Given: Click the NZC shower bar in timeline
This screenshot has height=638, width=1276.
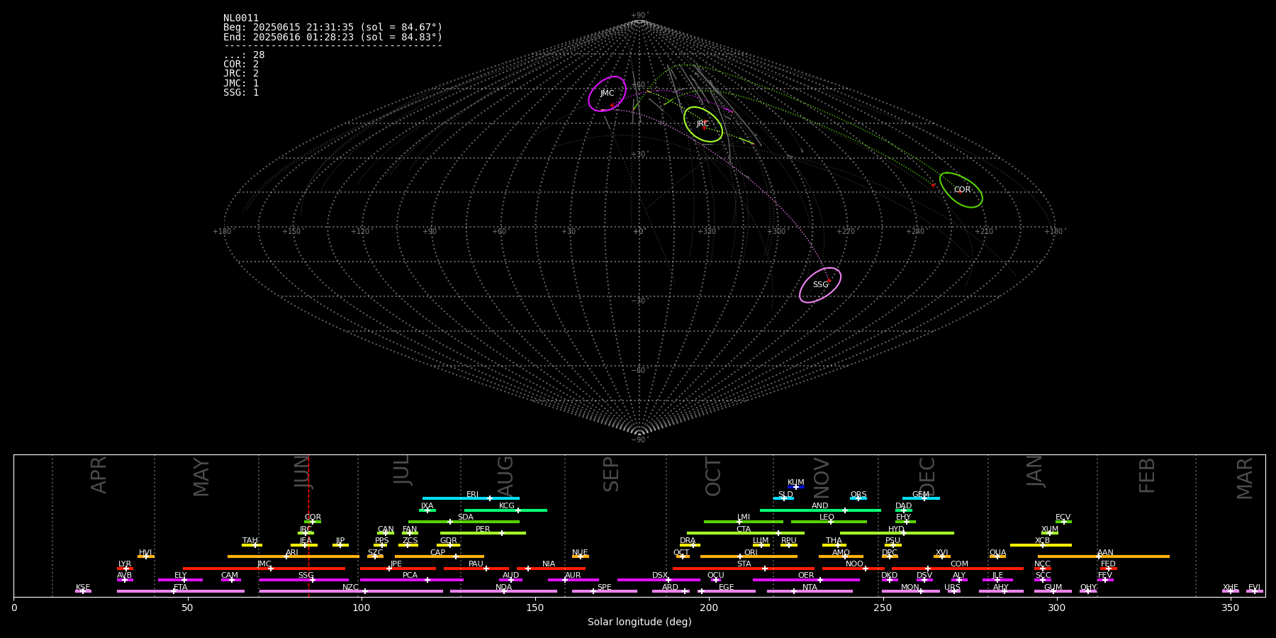Looking at the screenshot, I should (351, 591).
